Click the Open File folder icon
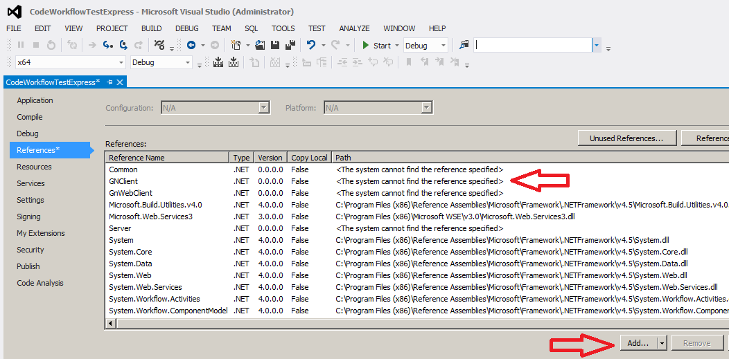729x359 pixels. 260,45
